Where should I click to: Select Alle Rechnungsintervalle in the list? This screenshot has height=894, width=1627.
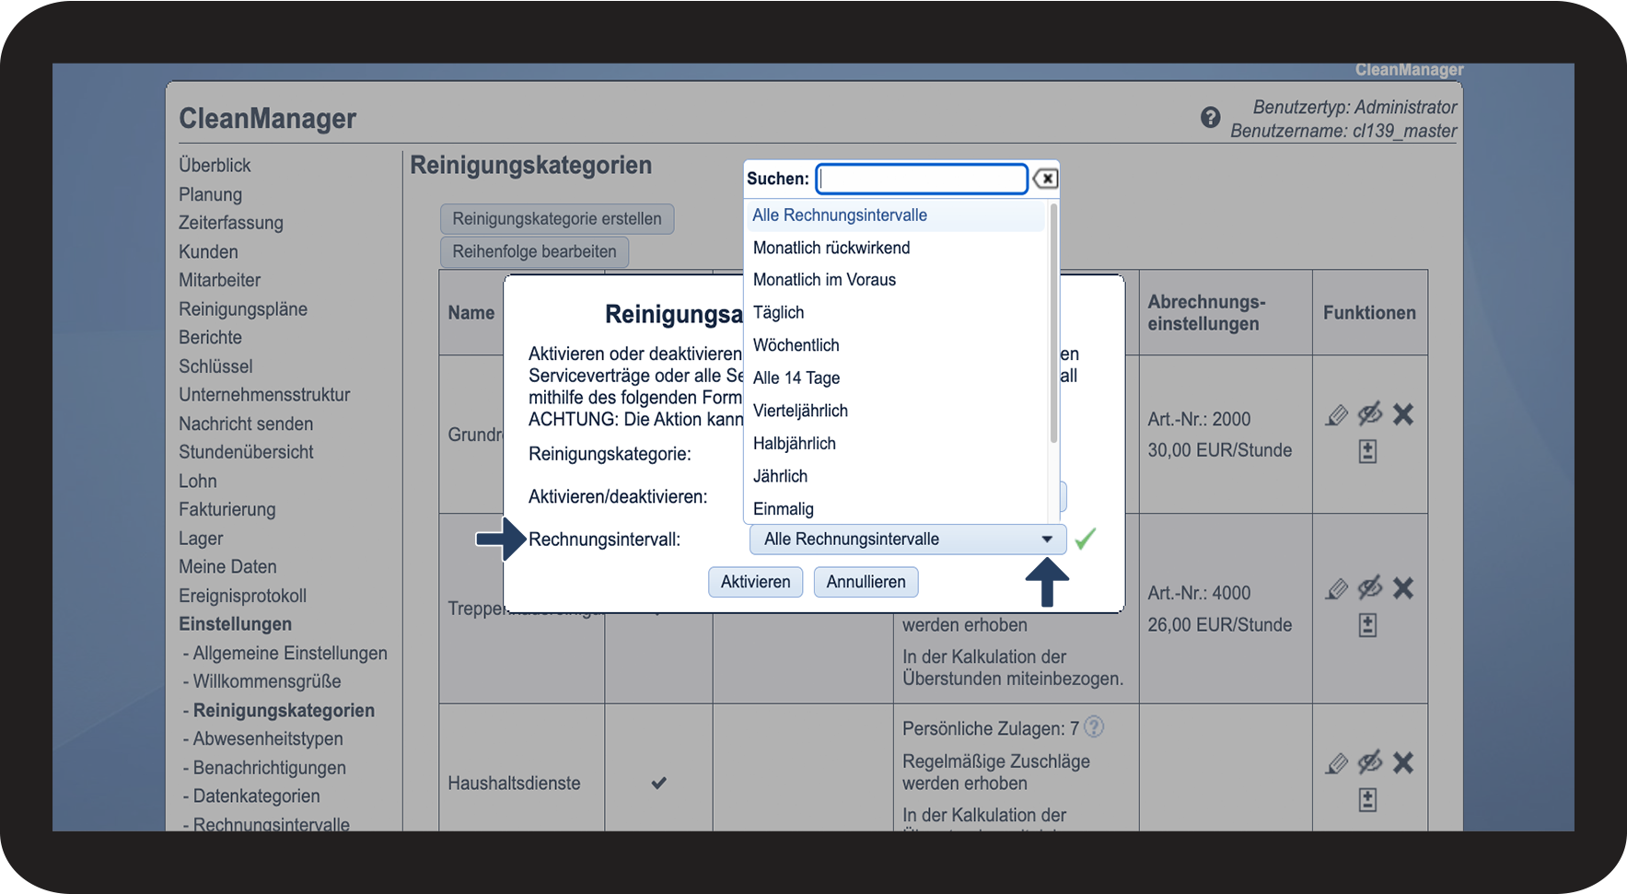pyautogui.click(x=895, y=215)
